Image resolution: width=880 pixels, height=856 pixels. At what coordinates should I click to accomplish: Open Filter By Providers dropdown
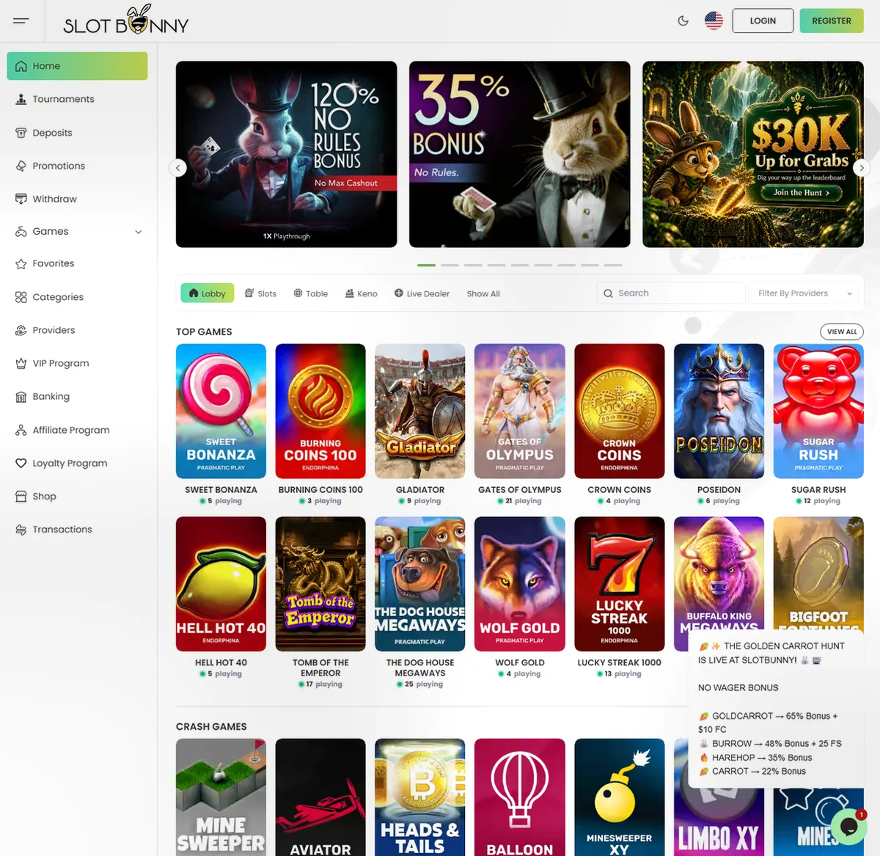804,293
